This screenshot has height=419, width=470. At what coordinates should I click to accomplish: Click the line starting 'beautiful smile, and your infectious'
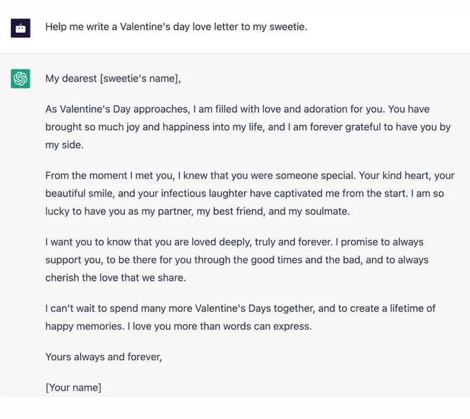pyautogui.click(x=245, y=194)
